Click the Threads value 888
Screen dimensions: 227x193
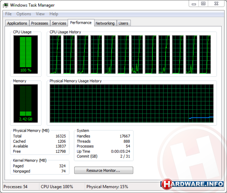(127, 141)
